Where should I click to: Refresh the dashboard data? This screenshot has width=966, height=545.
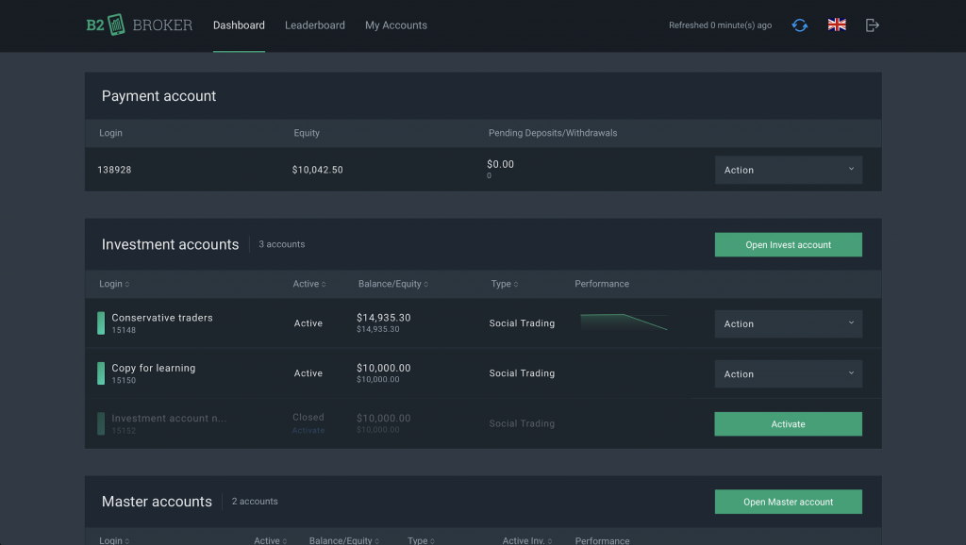(x=800, y=25)
